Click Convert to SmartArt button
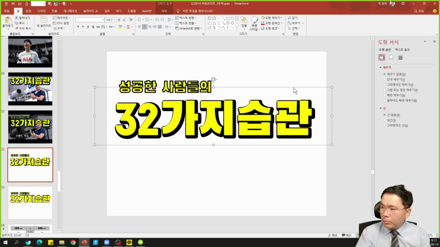Image resolution: width=440 pixels, height=247 pixels. click(188, 28)
